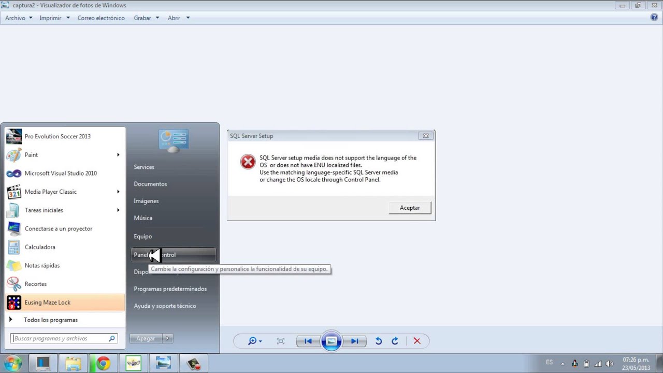Launch Calculadora
Image resolution: width=663 pixels, height=373 pixels.
coord(65,247)
